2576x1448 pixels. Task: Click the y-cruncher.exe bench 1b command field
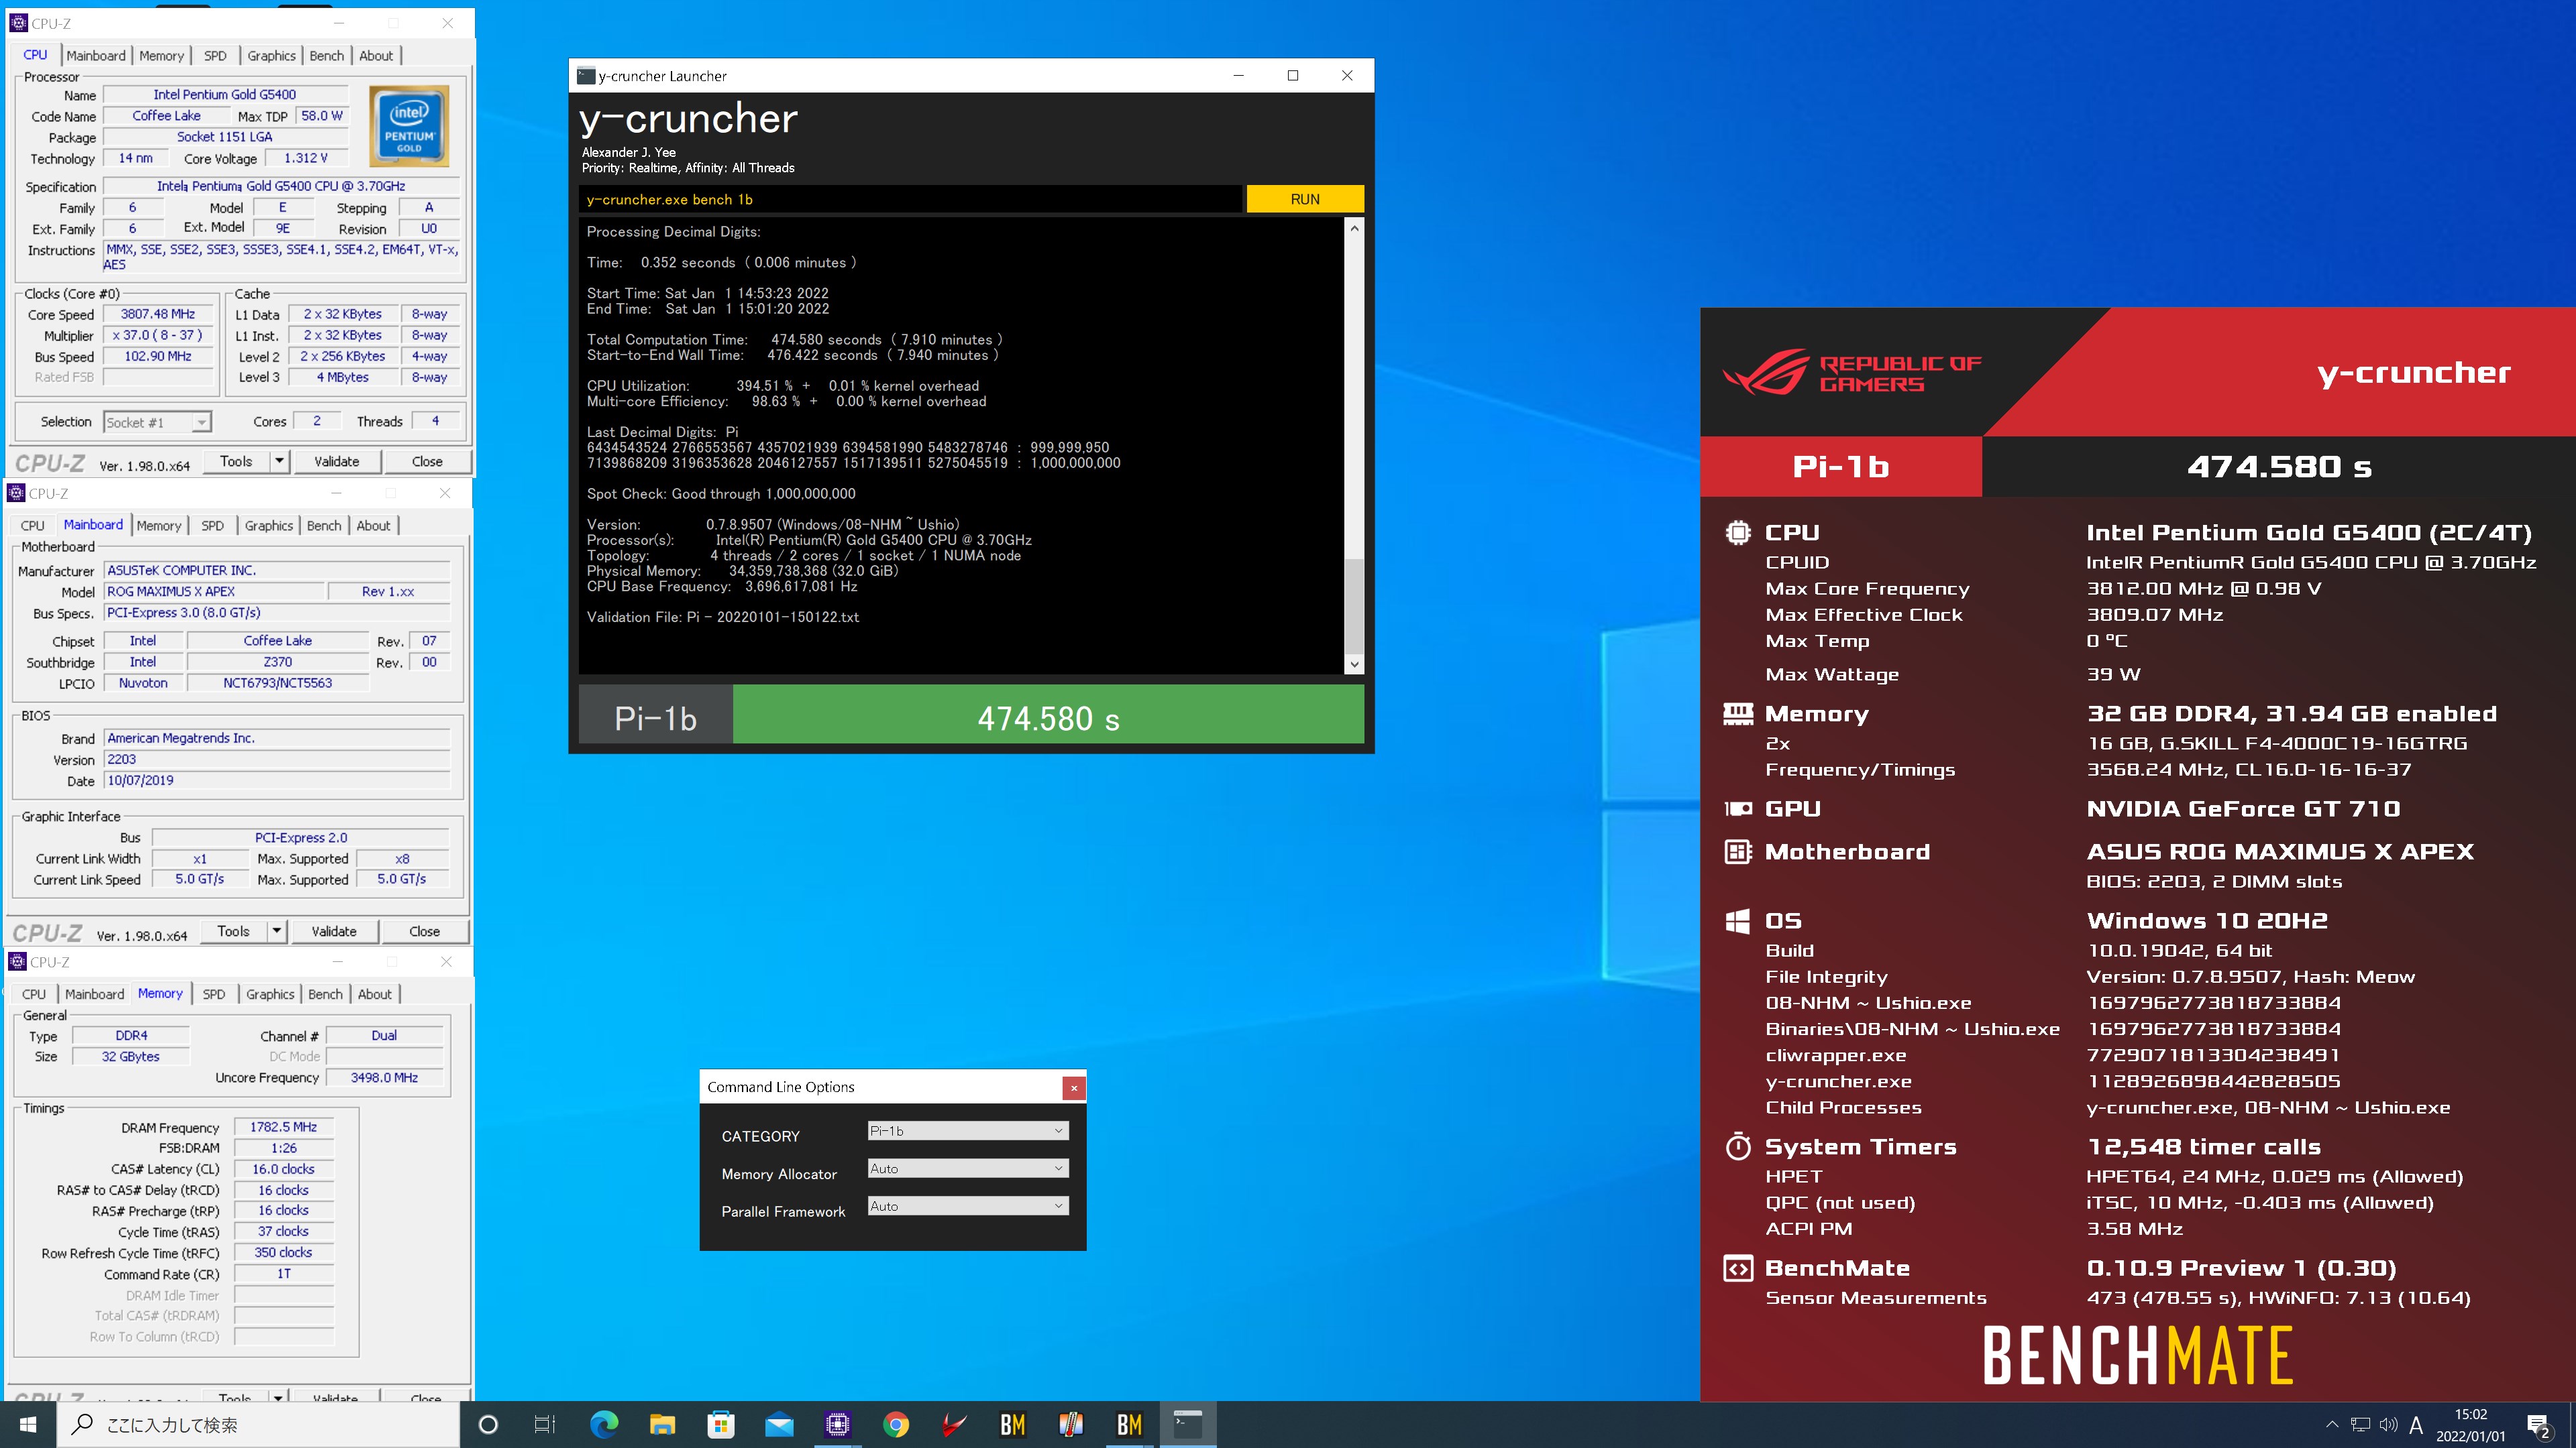click(910, 199)
